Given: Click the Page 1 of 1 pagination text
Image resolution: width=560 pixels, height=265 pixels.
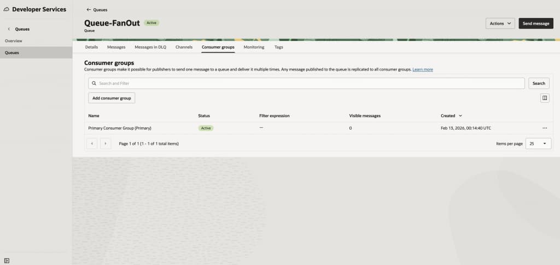Looking at the screenshot, I should [x=149, y=144].
